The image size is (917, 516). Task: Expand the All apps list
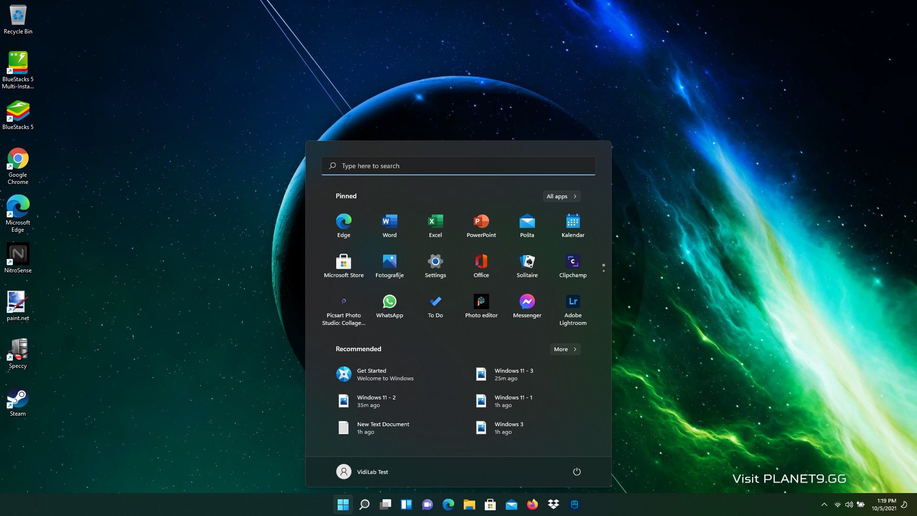click(x=561, y=196)
